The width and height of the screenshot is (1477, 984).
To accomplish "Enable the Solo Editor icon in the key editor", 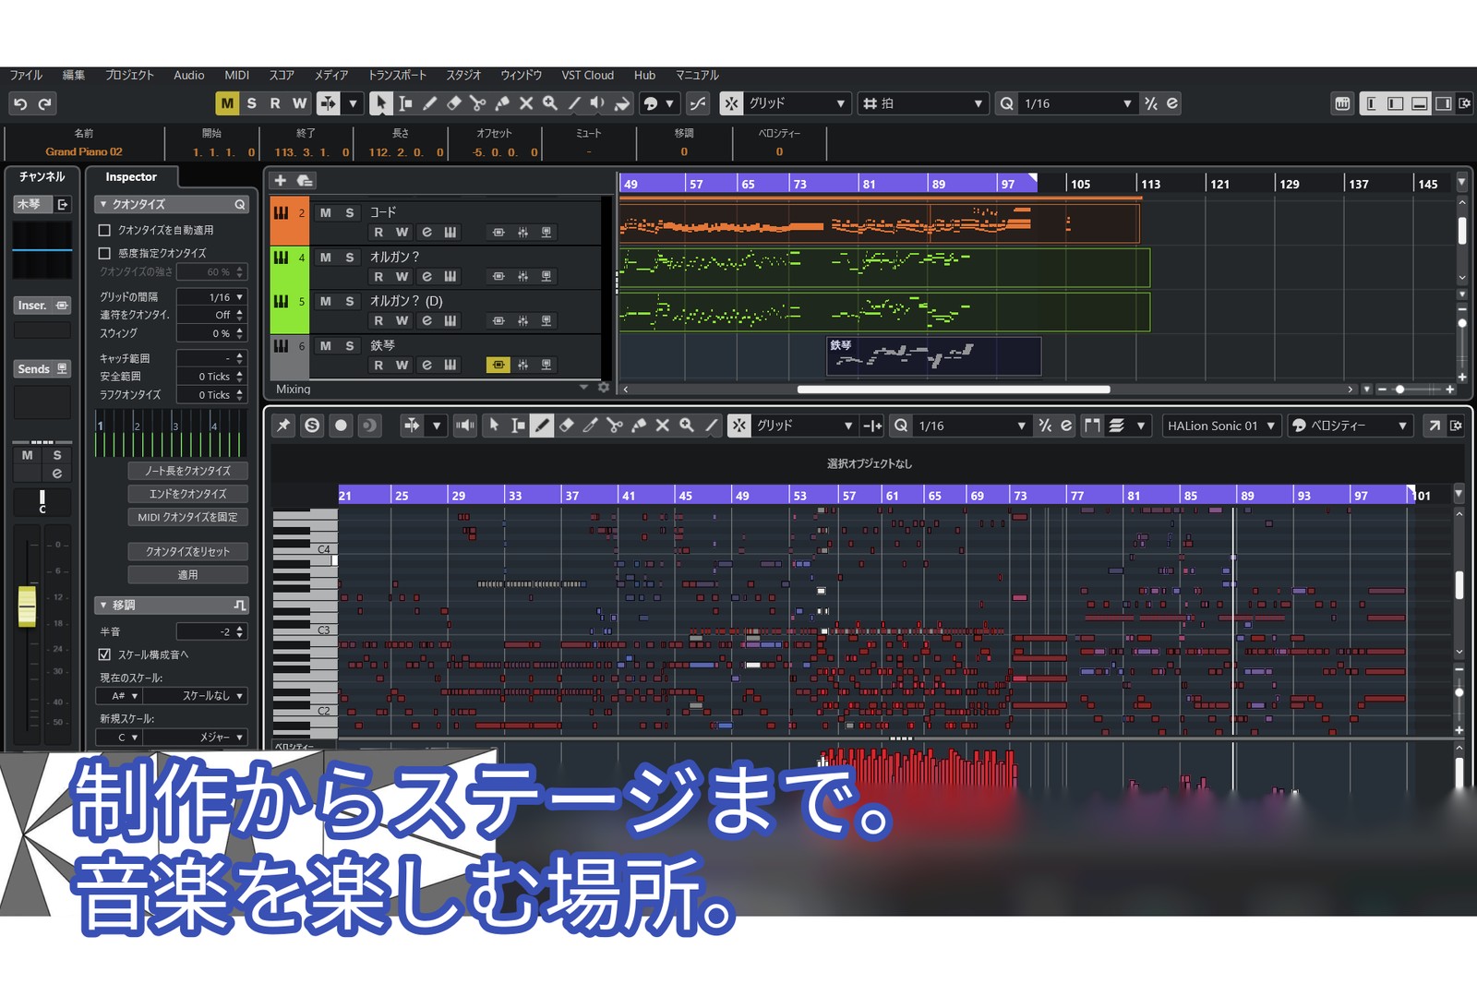I will [x=312, y=426].
